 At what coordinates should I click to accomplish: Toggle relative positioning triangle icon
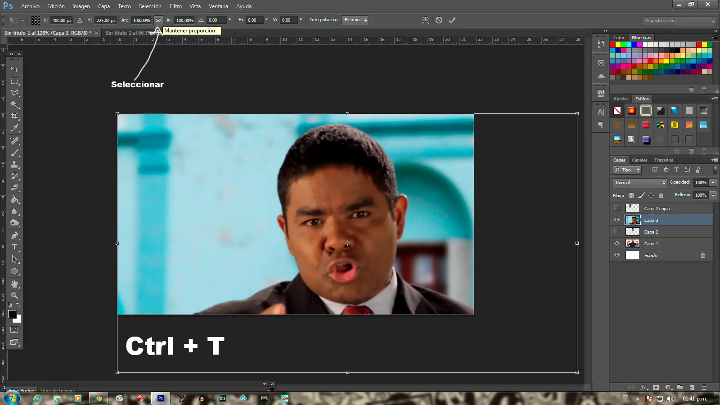pyautogui.click(x=80, y=20)
